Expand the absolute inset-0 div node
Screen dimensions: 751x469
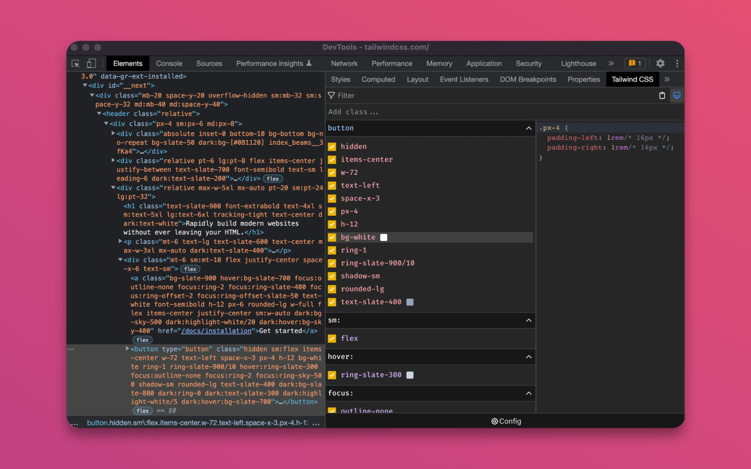point(113,134)
